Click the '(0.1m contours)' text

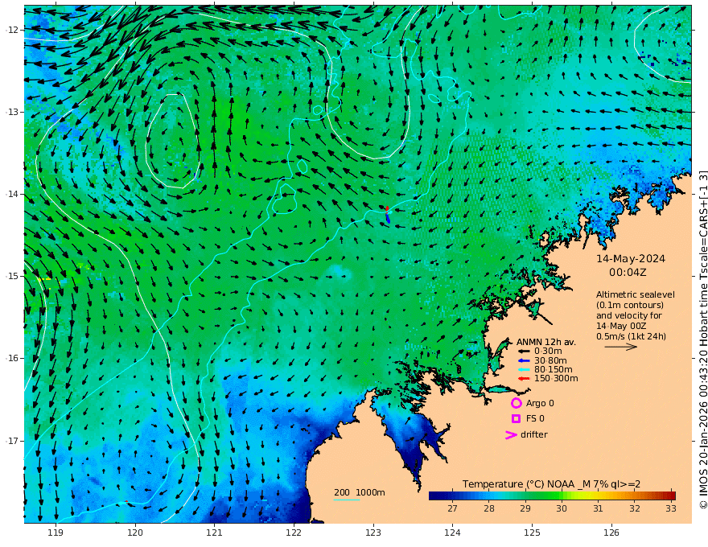click(x=630, y=305)
